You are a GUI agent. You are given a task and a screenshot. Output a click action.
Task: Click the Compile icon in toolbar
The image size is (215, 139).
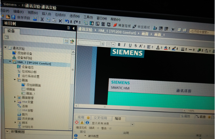click(86, 23)
